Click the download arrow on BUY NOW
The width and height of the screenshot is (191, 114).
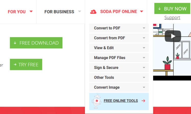[x=159, y=9]
